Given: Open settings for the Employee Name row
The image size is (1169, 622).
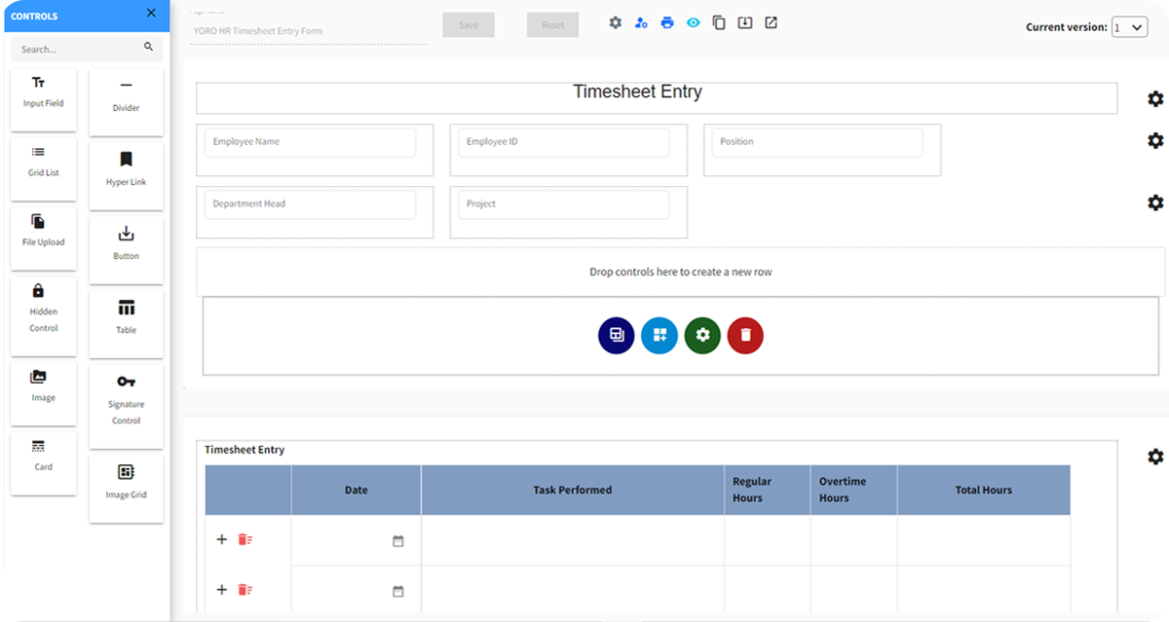Looking at the screenshot, I should pos(1154,140).
